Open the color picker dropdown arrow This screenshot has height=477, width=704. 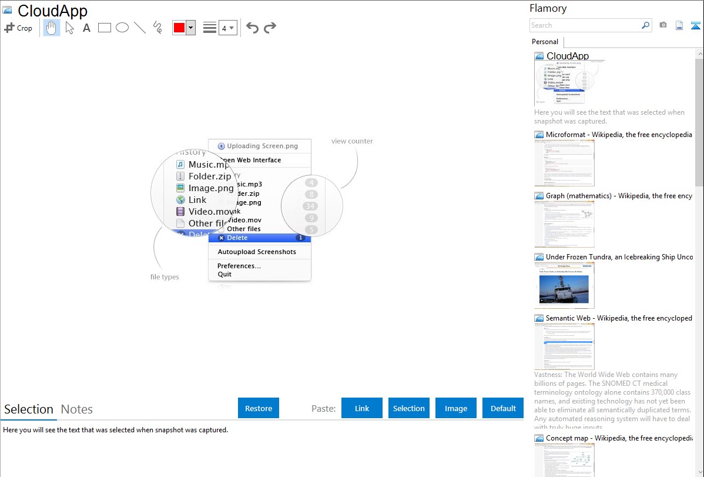[190, 28]
